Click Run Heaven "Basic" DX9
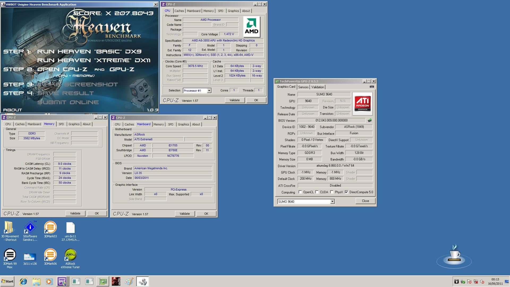The image size is (510, 287). pyautogui.click(x=89, y=52)
